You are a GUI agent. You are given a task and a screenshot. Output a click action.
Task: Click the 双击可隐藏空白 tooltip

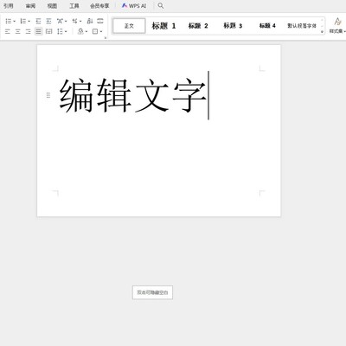[x=152, y=292]
